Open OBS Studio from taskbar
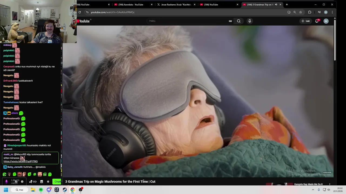The image size is (346, 194). click(81, 190)
